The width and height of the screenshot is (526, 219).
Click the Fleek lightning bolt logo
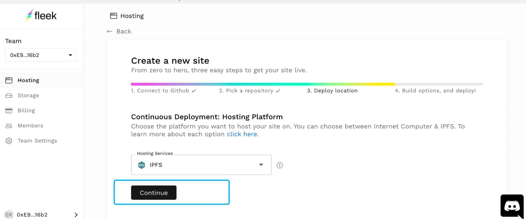(x=29, y=15)
